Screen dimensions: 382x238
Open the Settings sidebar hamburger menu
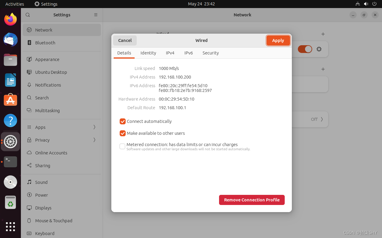click(95, 15)
